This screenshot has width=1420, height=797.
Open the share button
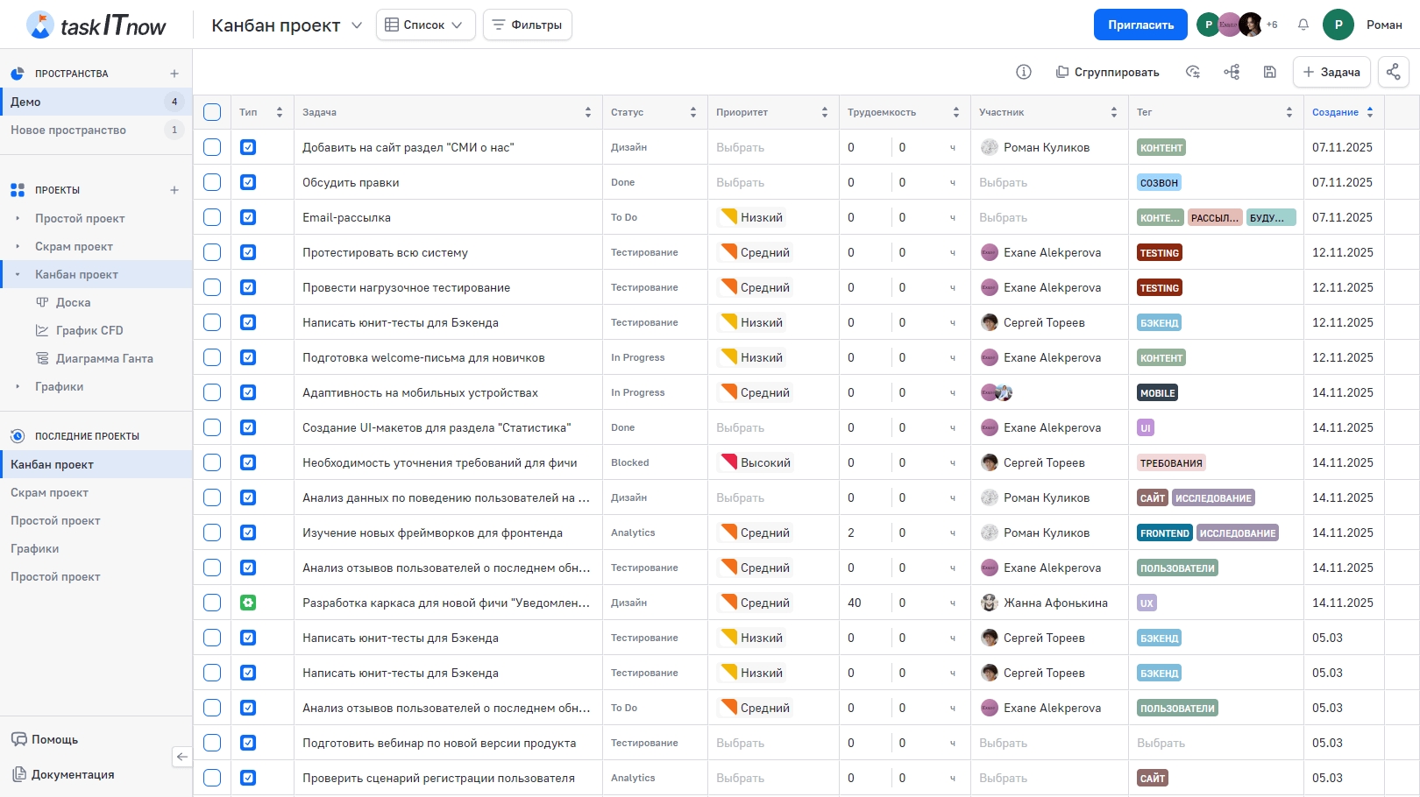[x=1393, y=72]
